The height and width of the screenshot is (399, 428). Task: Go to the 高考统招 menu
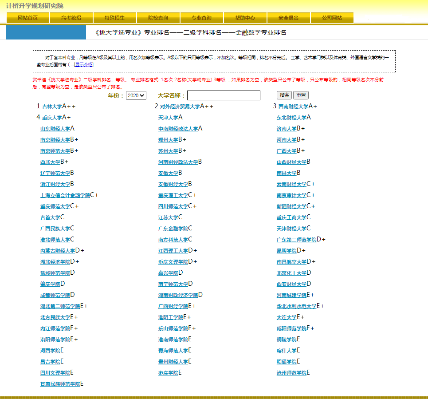[x=71, y=18]
